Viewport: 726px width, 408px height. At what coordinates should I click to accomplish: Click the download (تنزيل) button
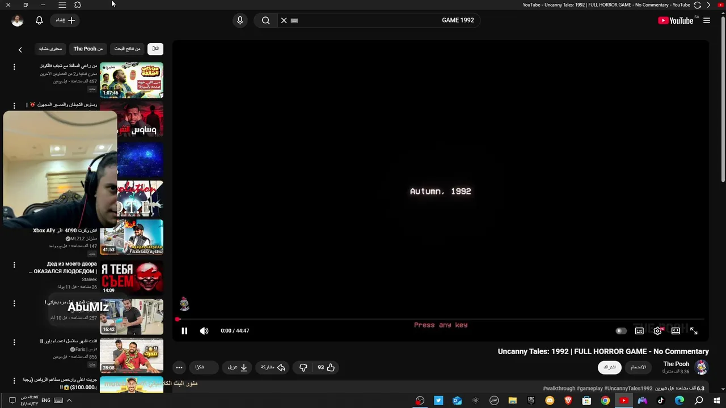point(238,367)
